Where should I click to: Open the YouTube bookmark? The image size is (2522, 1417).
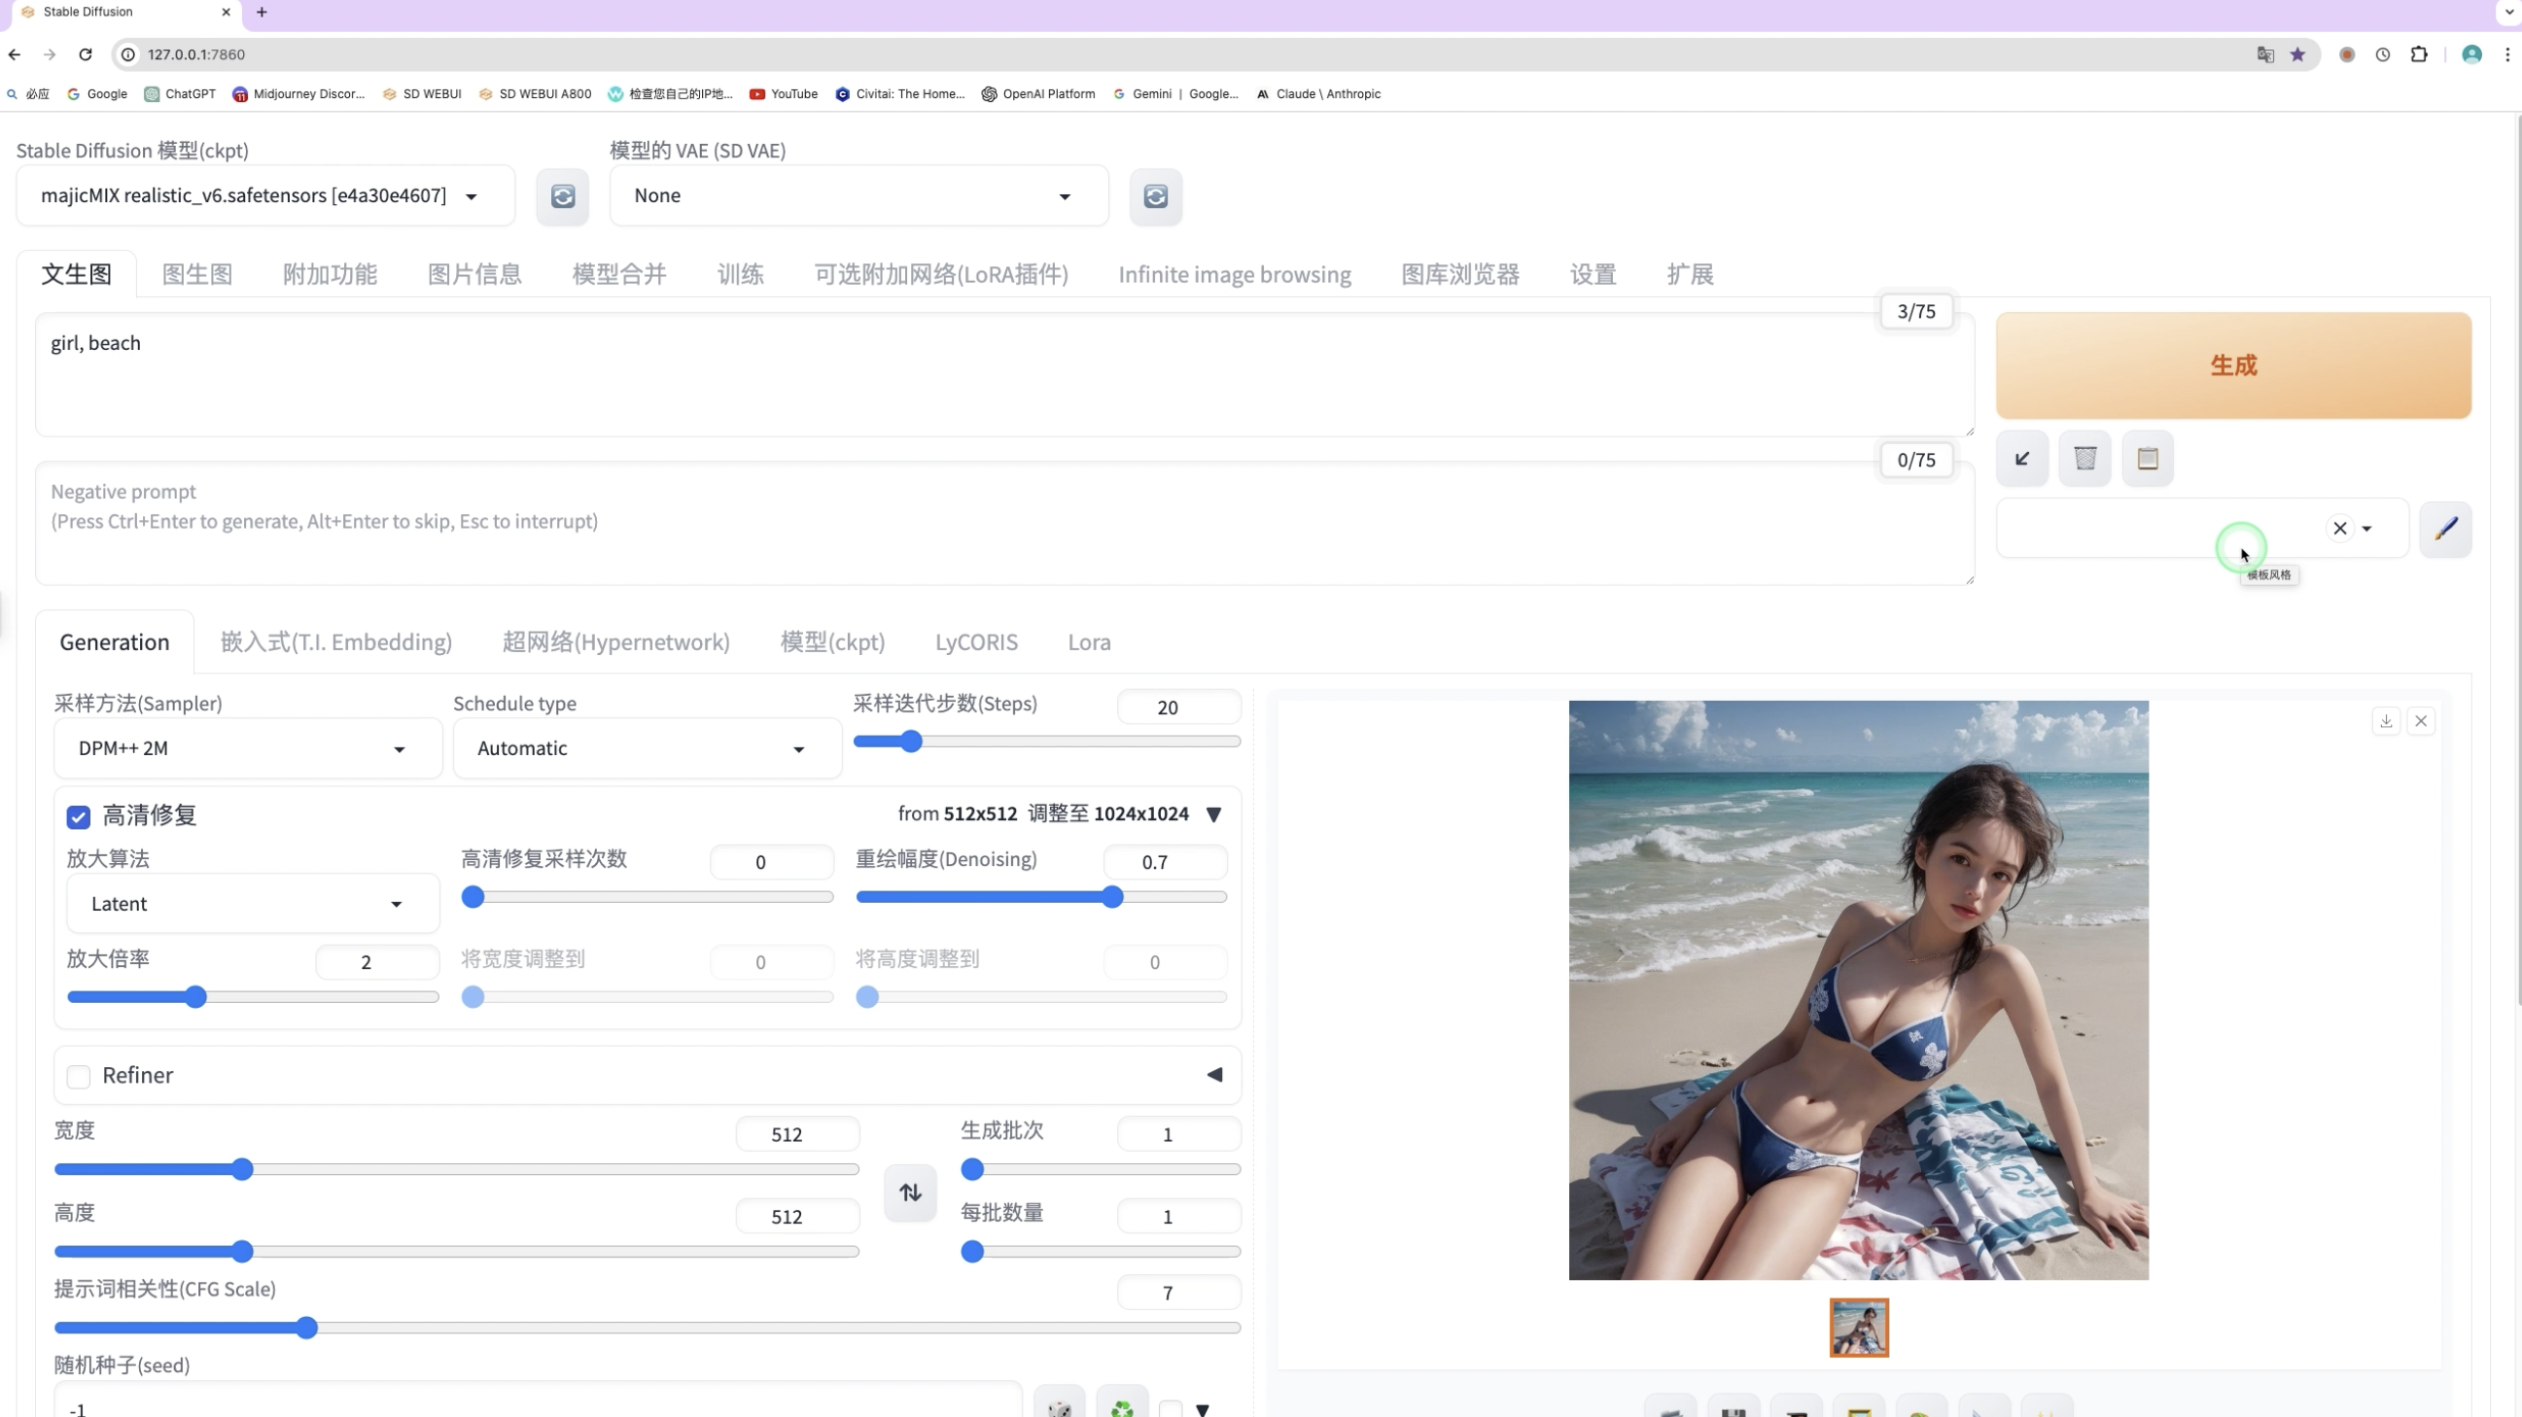pos(784,94)
